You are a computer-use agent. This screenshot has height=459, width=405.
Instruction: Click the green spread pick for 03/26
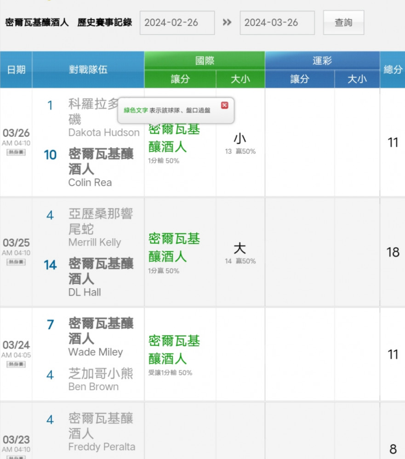pos(174,139)
